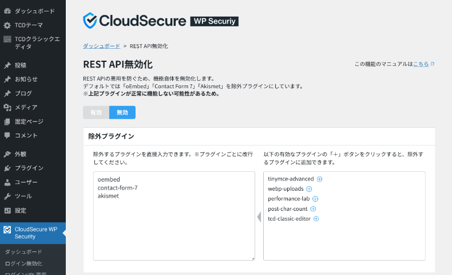452x275 pixels.
Task: Click the ブログ pushpin icon
Action: 7,93
